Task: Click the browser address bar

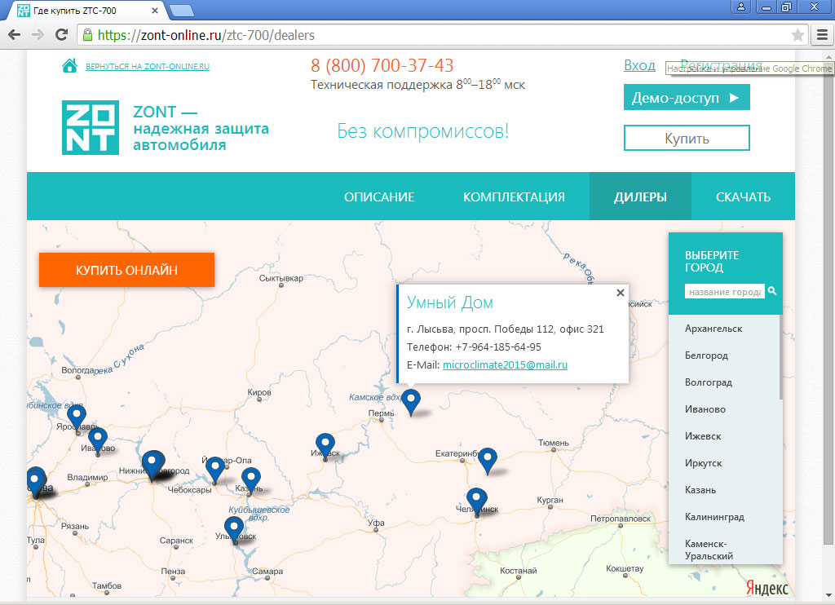Action: [442, 35]
